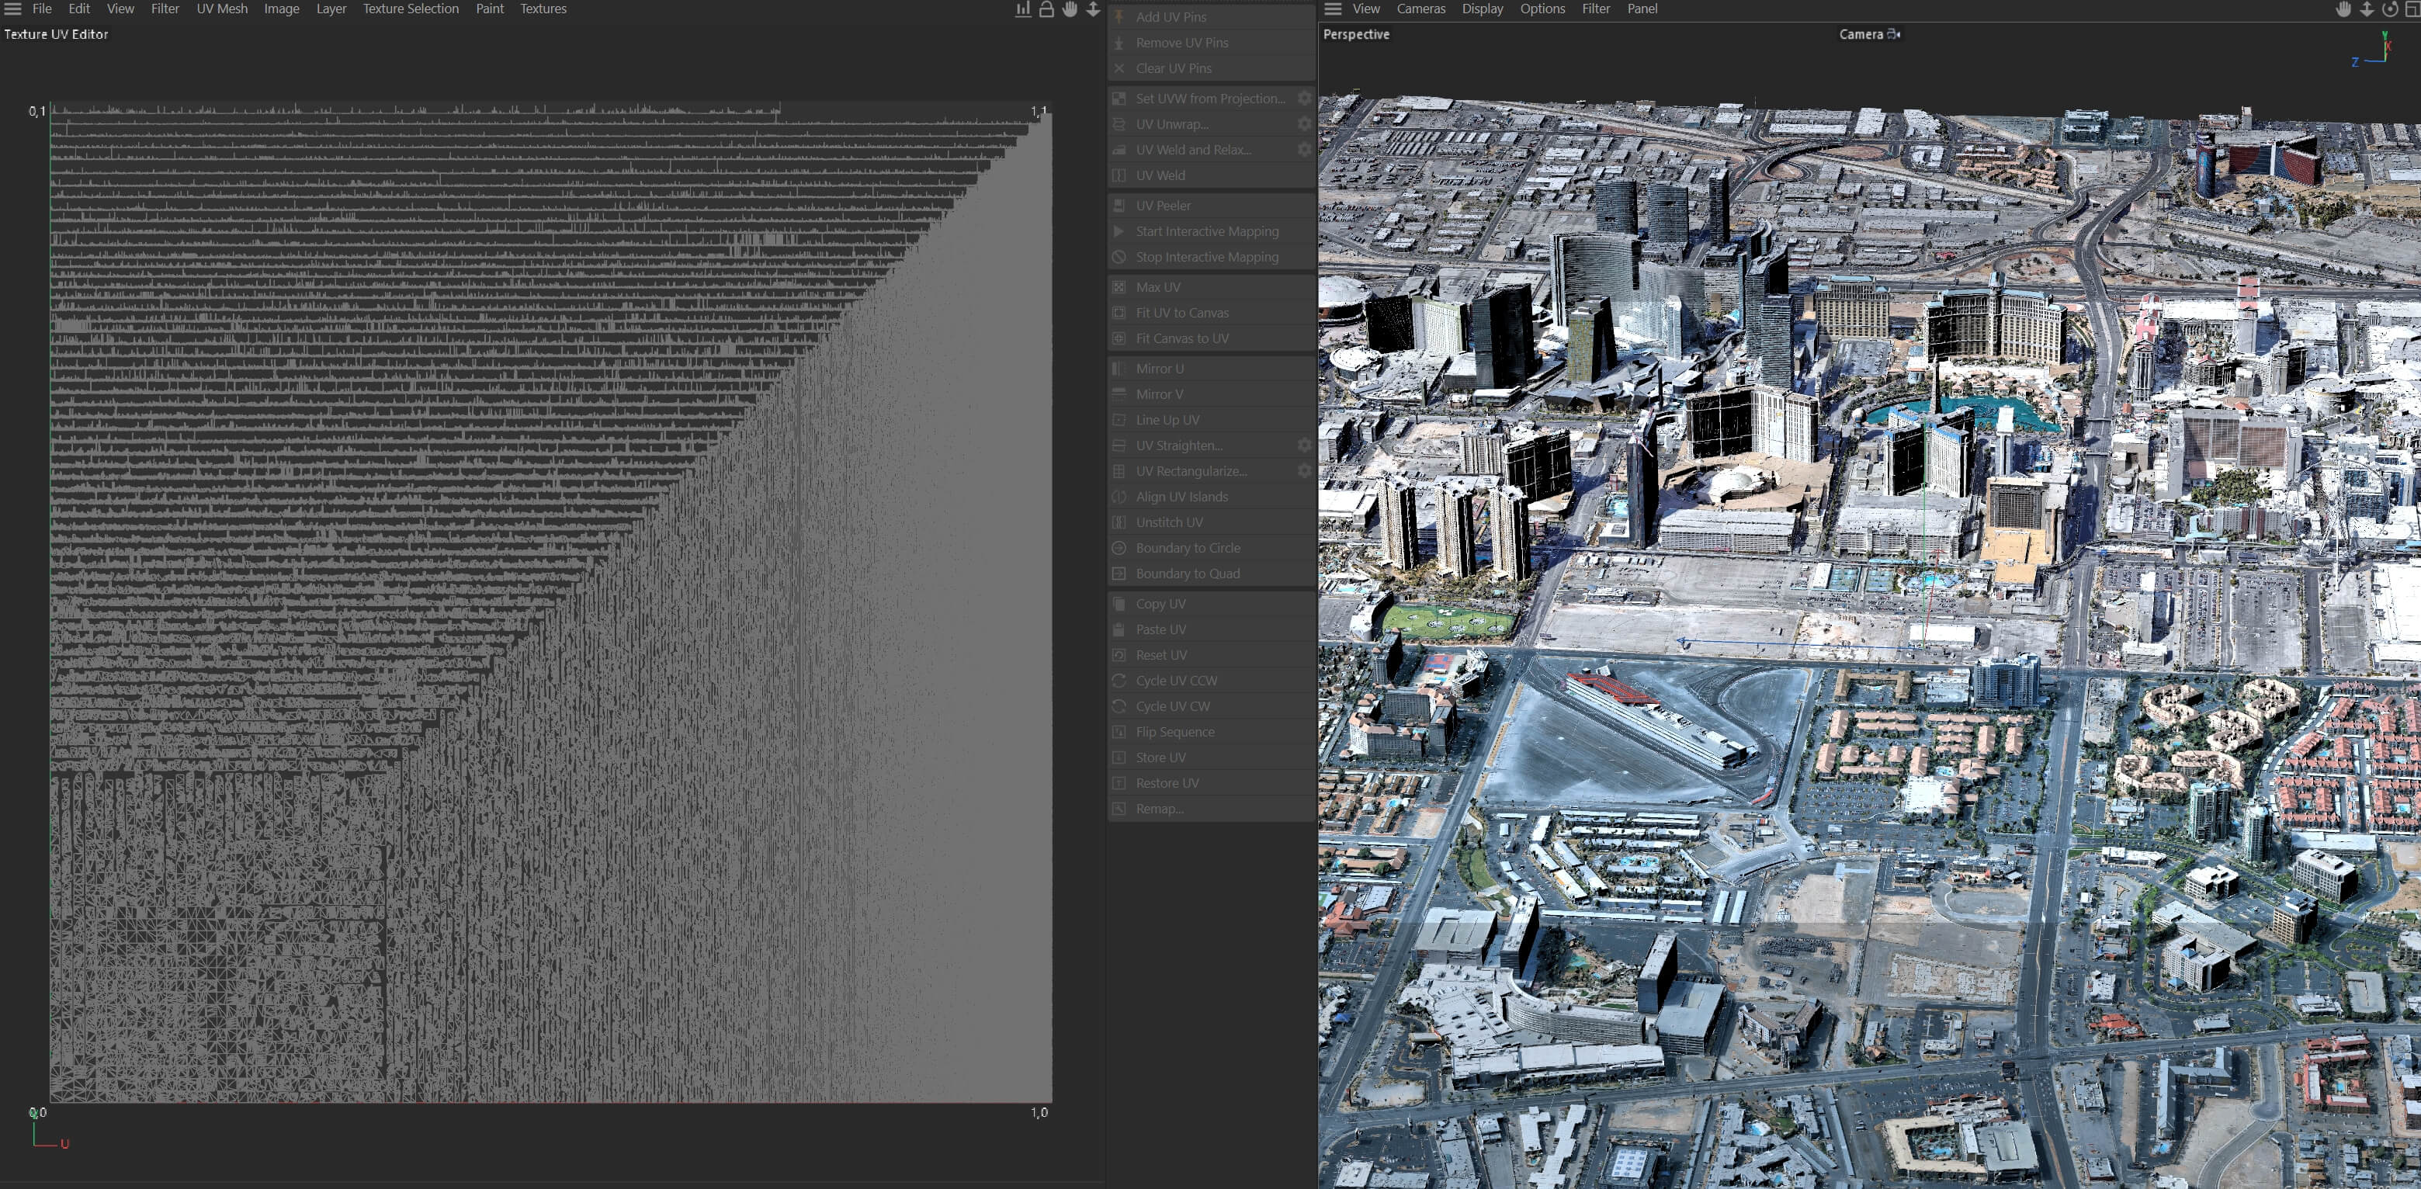Viewport: 2421px width, 1189px height.
Task: Click the orbit rotate icon in the Perspective viewport
Action: point(2390,9)
